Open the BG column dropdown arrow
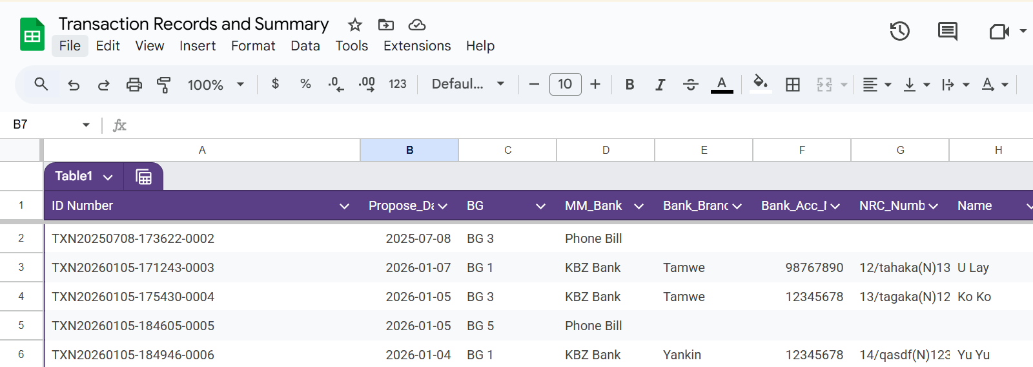 pyautogui.click(x=540, y=206)
